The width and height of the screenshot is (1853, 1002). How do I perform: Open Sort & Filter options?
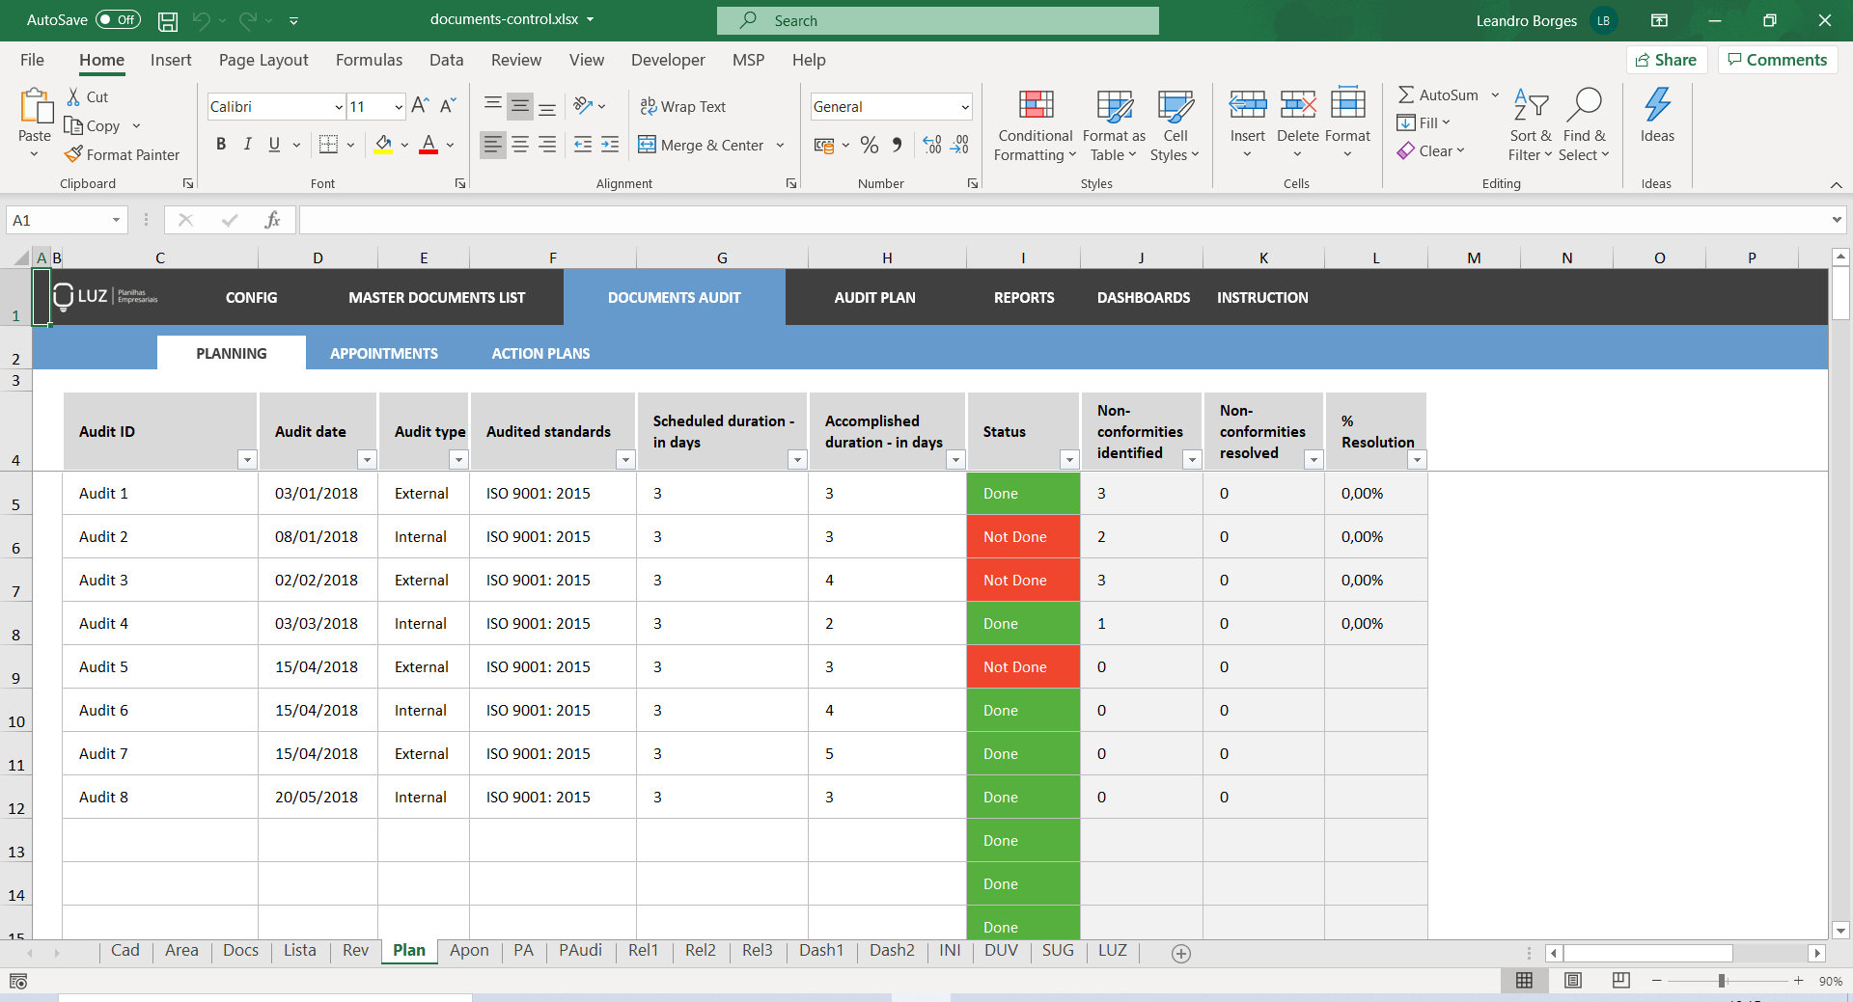pos(1530,123)
